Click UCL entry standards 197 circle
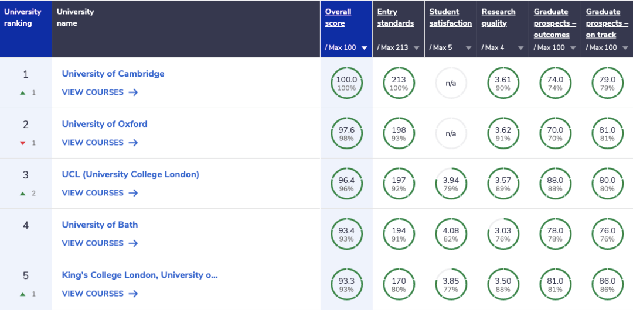The width and height of the screenshot is (633, 310). click(399, 184)
